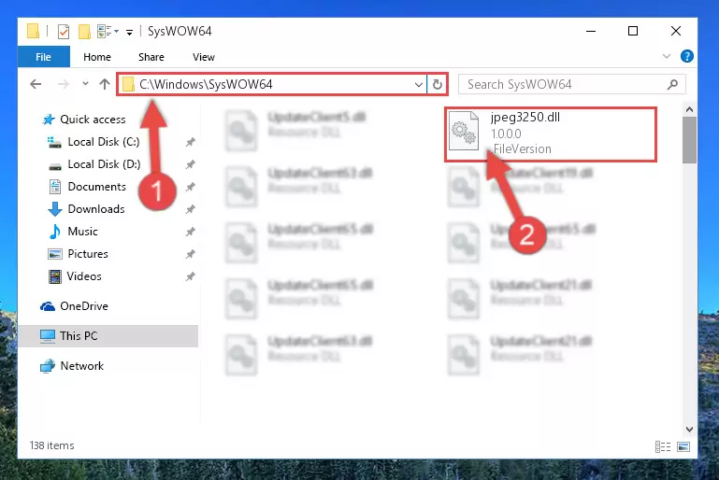Click the window system folder icon in title bar

[33, 31]
